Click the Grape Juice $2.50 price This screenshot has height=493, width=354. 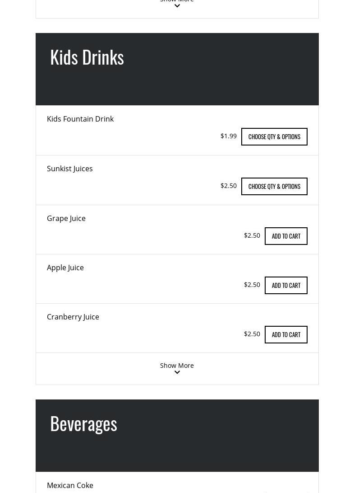point(252,235)
